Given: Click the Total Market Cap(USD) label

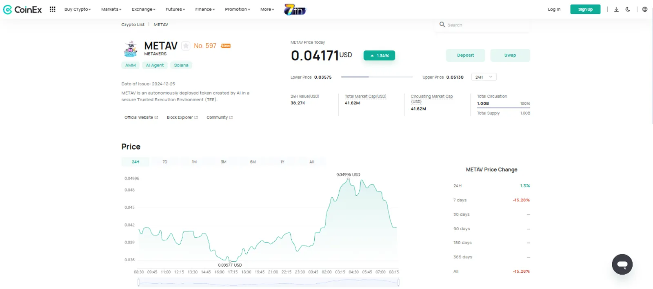Looking at the screenshot, I should pyautogui.click(x=365, y=97).
